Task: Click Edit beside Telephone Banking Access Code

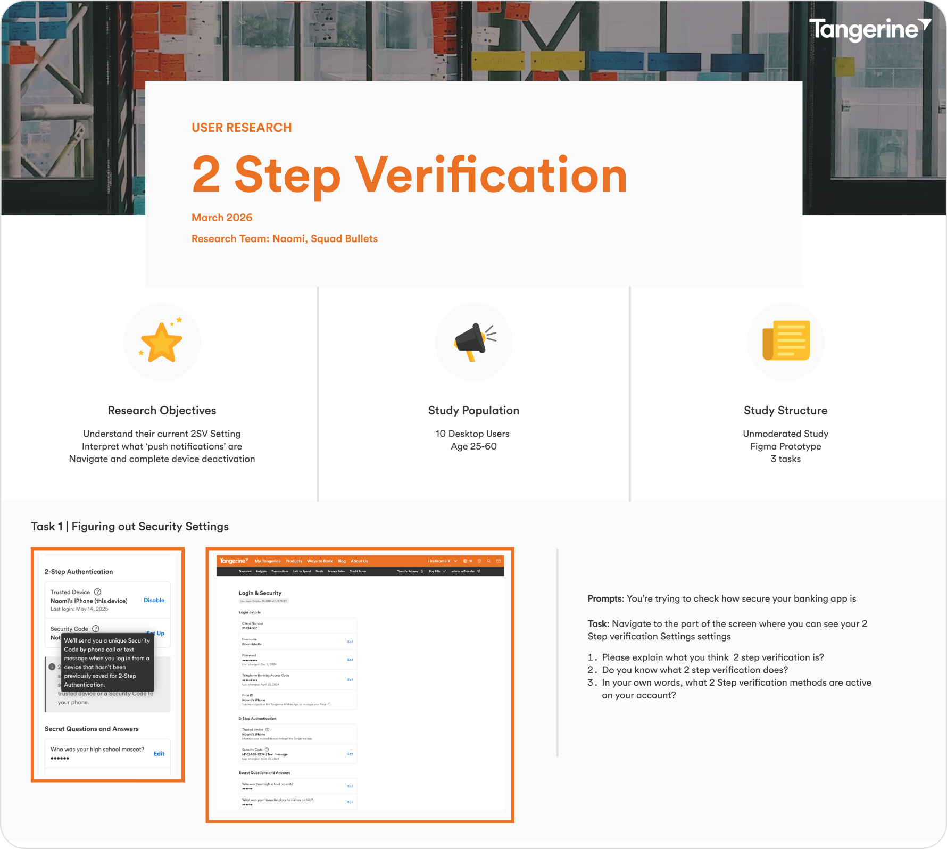Action: coord(351,680)
